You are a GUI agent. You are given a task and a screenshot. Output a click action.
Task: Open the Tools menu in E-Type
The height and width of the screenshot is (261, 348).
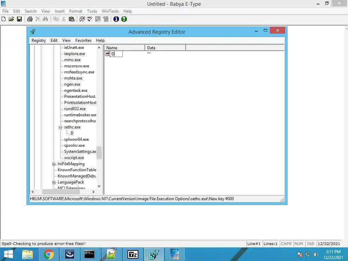[x=92, y=11]
